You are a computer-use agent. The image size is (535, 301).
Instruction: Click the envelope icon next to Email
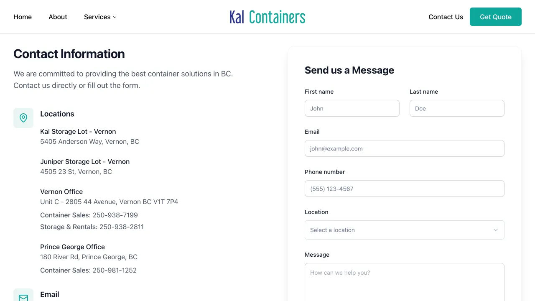click(x=23, y=295)
